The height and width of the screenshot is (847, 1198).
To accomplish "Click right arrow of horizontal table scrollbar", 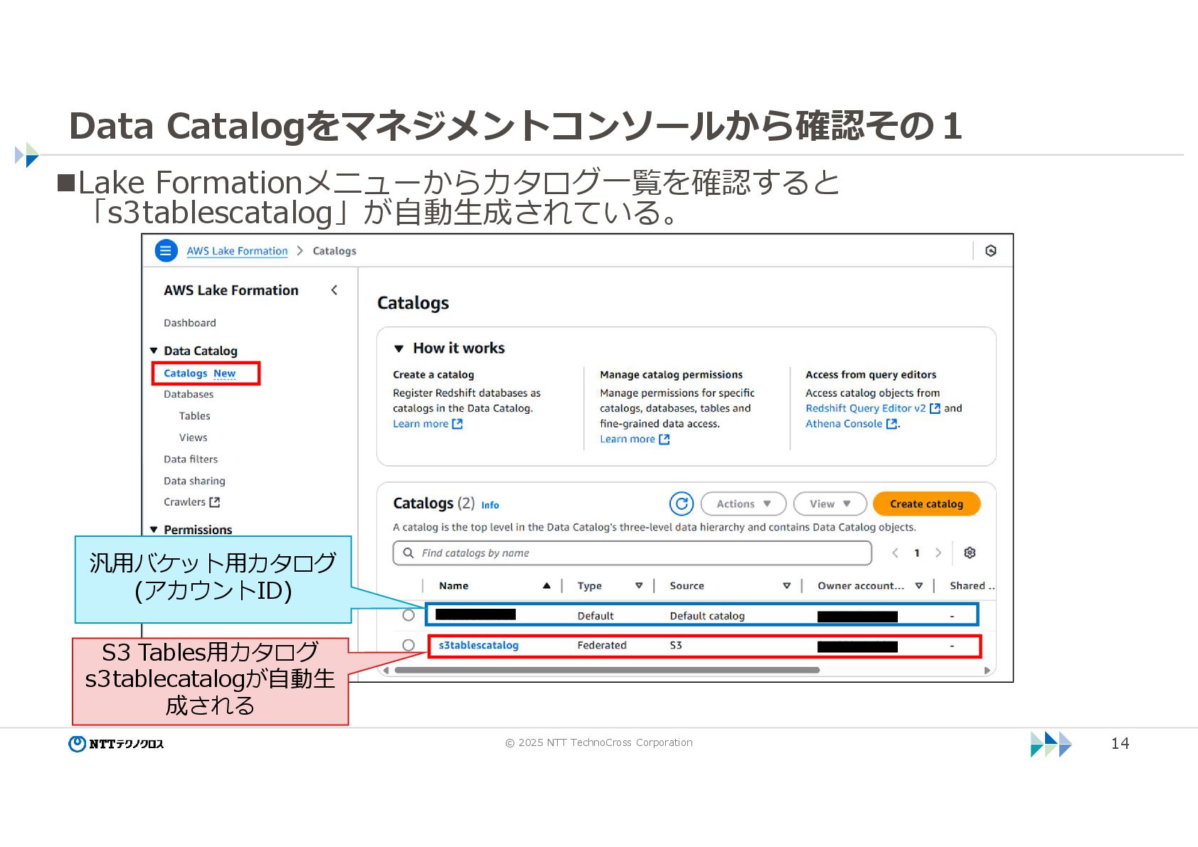I will coord(987,670).
